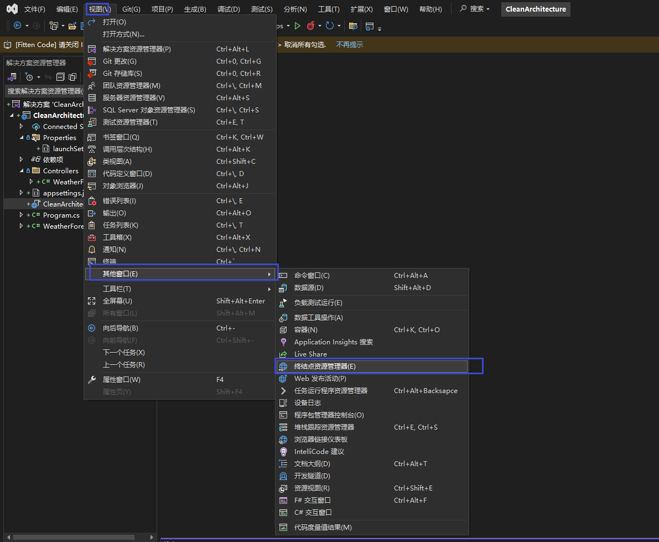Click Next Task (下一个任务) command
This screenshot has width=659, height=542.
(x=181, y=353)
